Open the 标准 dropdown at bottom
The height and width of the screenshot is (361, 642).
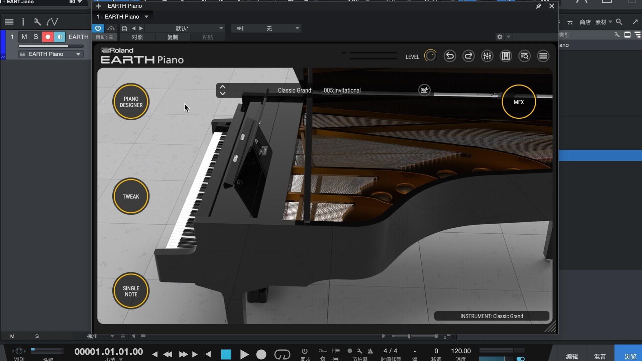(x=100, y=336)
